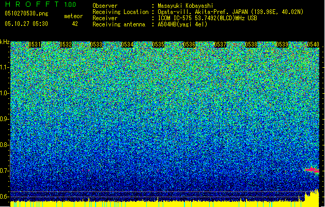The image size is (325, 207).
Task: Click the date 05.10.27 05:30
Action: (26, 24)
